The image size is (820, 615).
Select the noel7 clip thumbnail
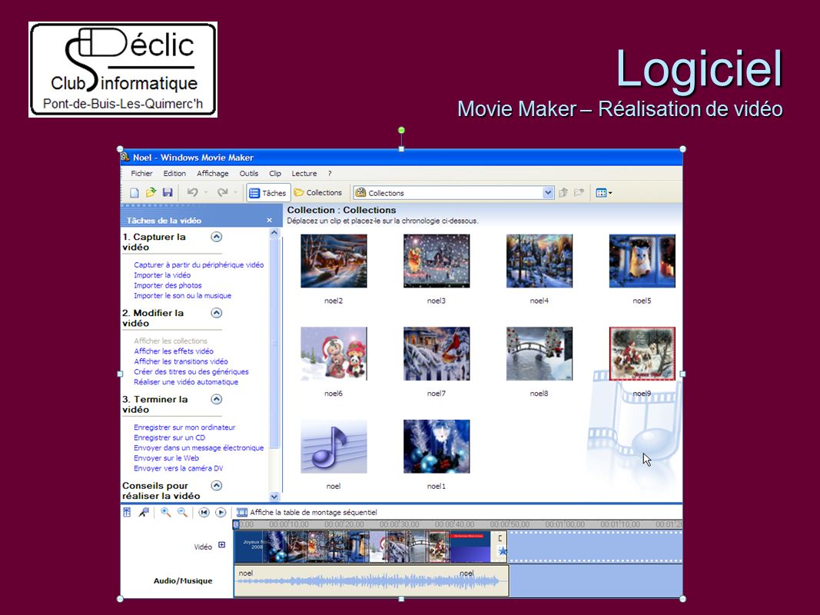coord(437,354)
